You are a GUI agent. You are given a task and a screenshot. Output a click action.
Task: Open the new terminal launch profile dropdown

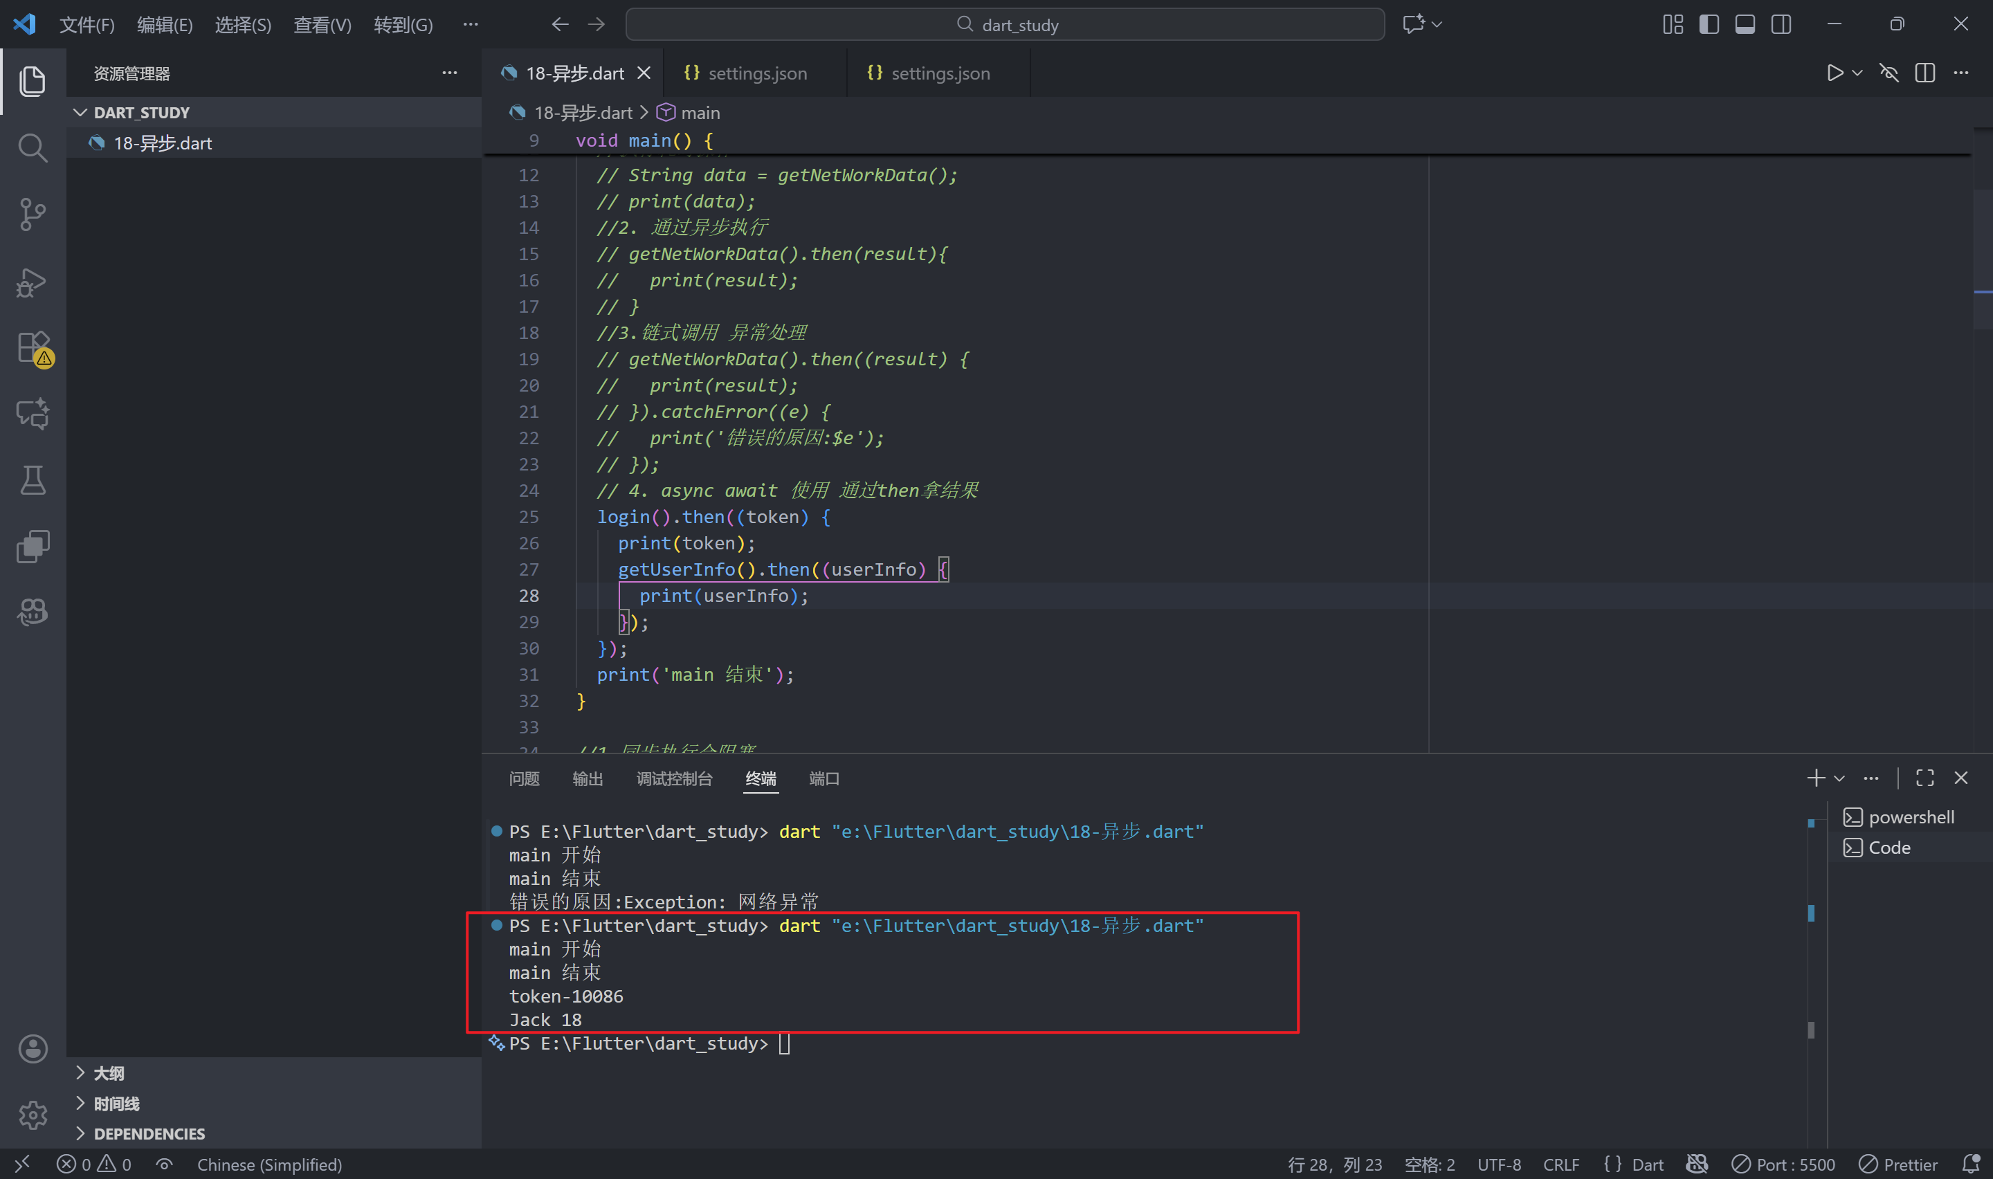tap(1839, 778)
